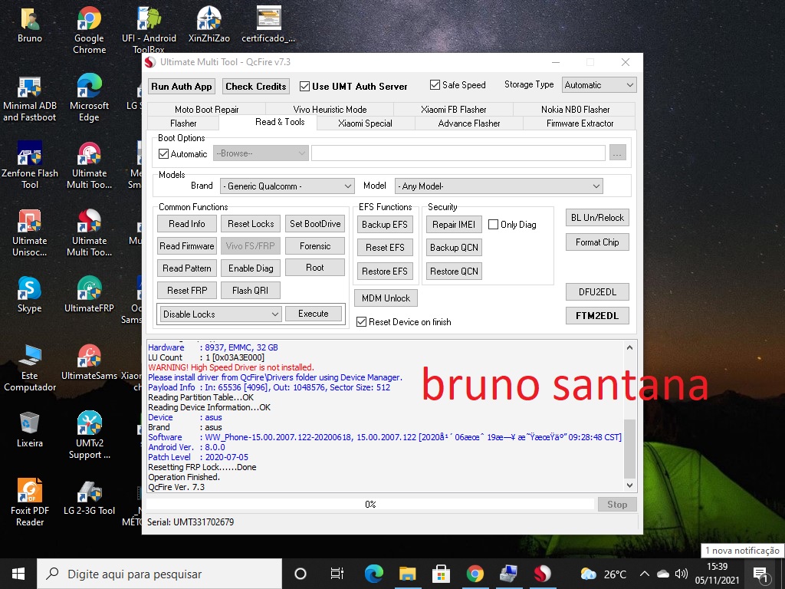785x589 pixels.
Task: Open Zenfone Flash Tool desktop icon
Action: coord(30,166)
